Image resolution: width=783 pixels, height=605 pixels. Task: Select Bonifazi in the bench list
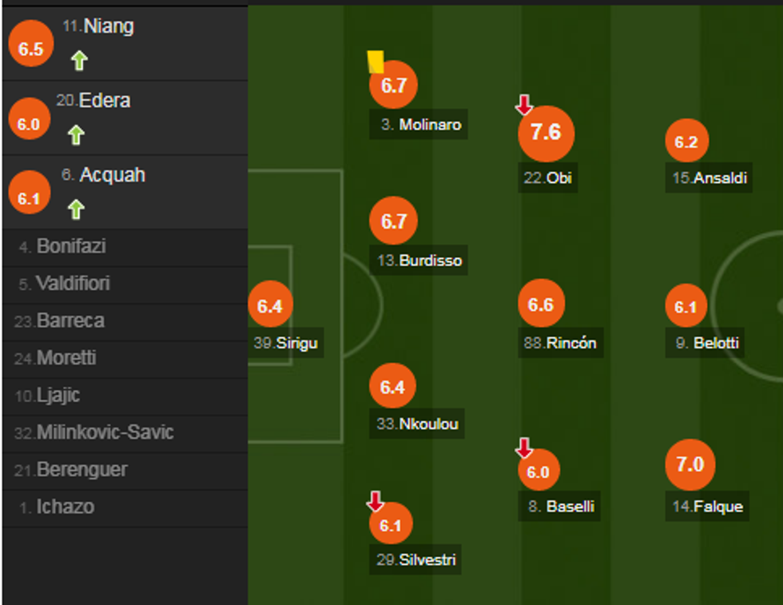point(70,247)
